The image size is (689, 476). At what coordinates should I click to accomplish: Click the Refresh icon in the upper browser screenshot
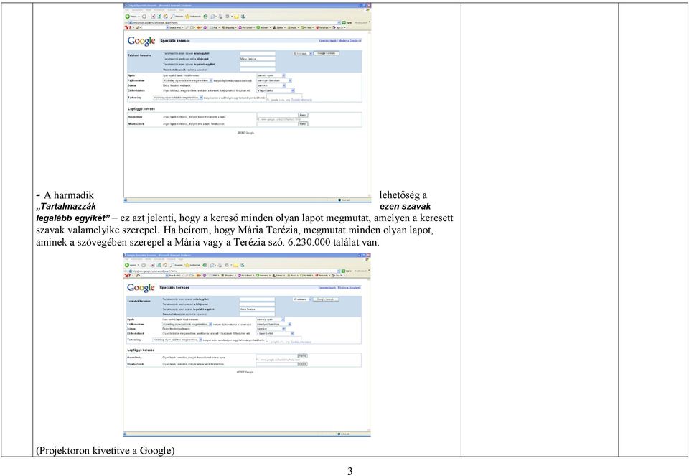(158, 17)
